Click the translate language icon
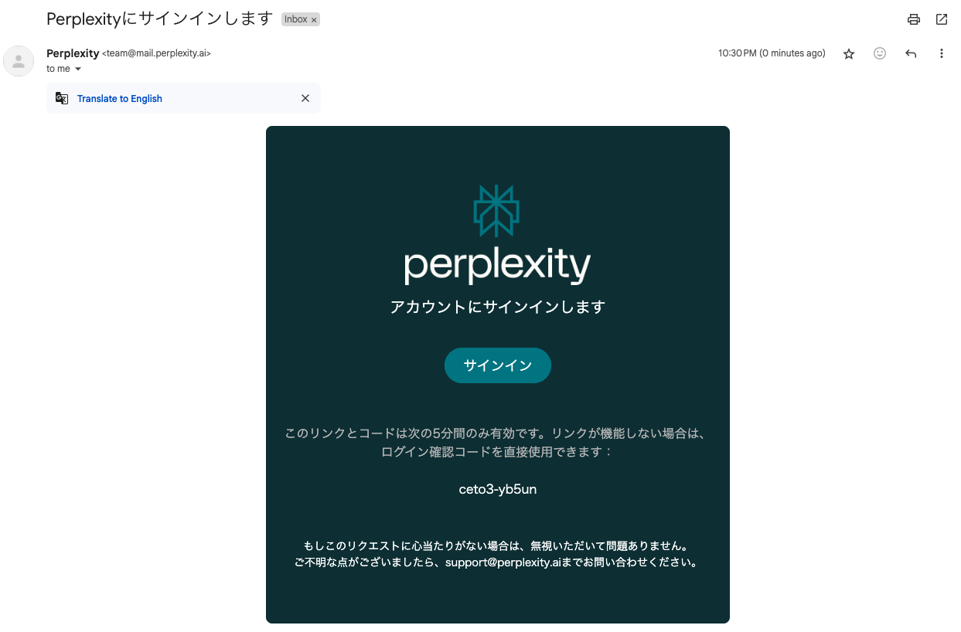 (62, 98)
